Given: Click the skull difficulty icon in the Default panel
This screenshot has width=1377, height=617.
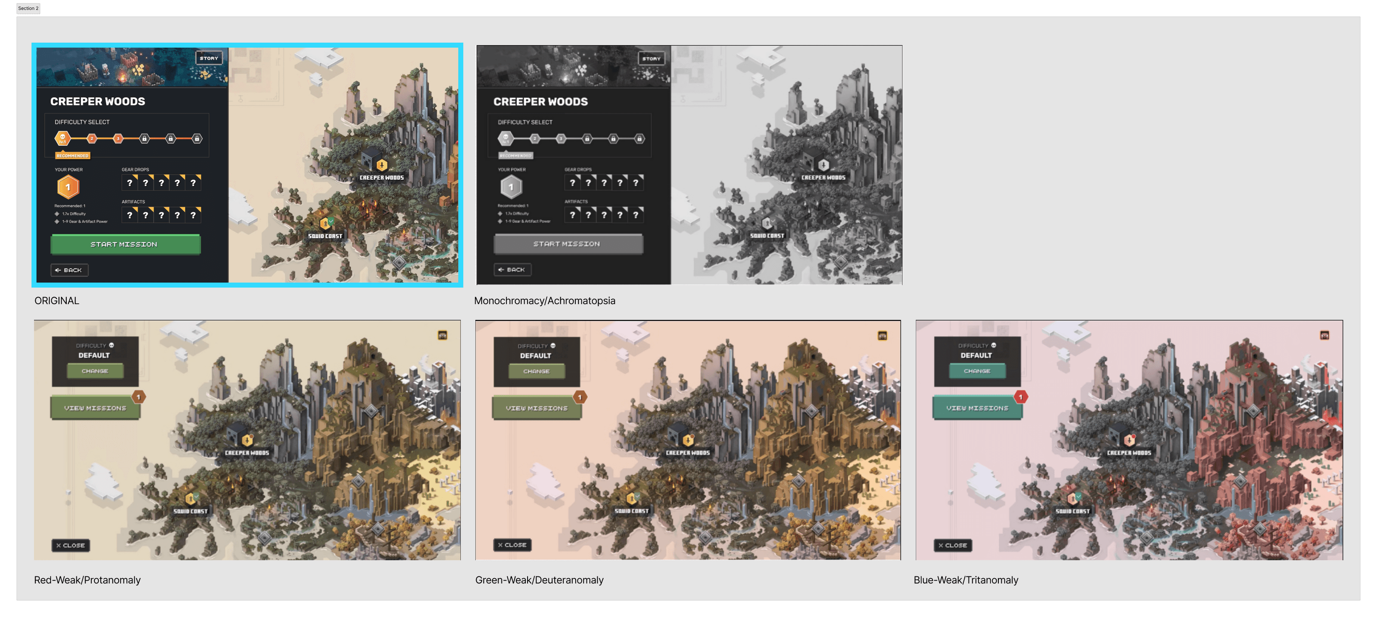Looking at the screenshot, I should [112, 346].
